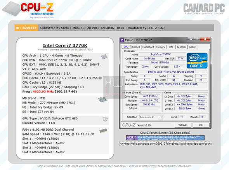Click the Multiplier value x 46.0

[150, 100]
